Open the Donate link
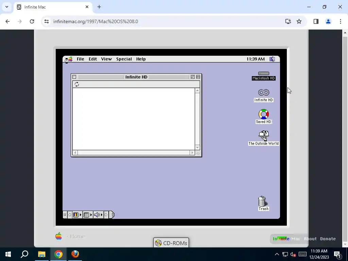 tap(328, 239)
